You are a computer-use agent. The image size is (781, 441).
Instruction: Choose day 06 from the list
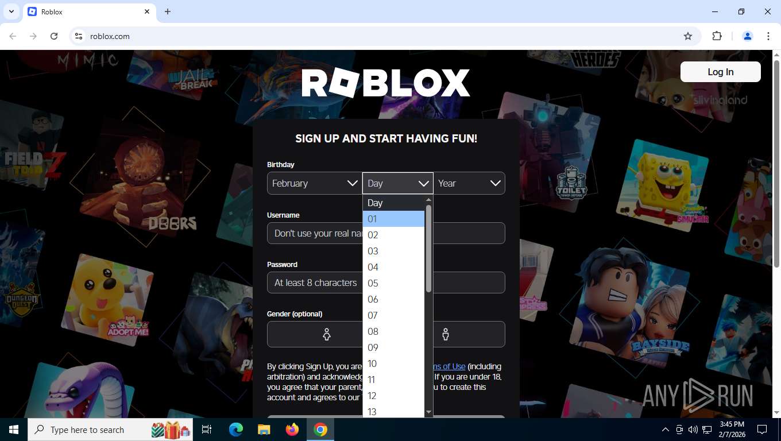393,299
